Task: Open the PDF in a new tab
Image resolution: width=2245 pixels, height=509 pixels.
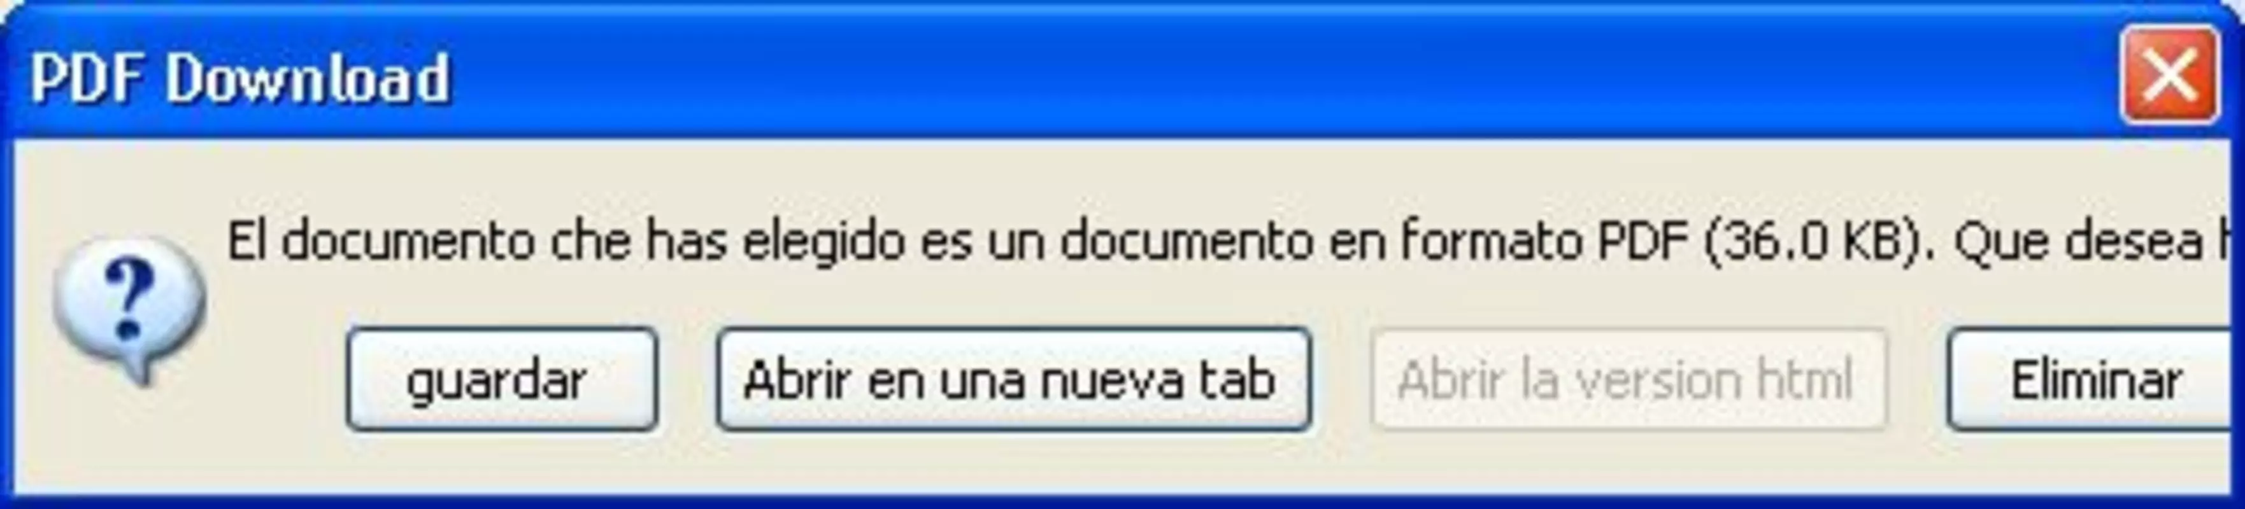Action: click(1013, 379)
